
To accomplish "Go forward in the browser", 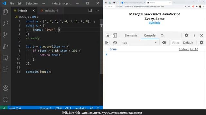I will (x=109, y=6).
